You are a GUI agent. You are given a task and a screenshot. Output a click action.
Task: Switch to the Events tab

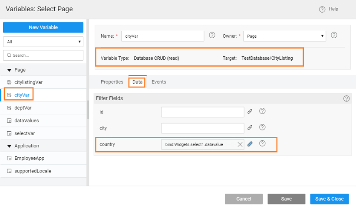pyautogui.click(x=158, y=82)
